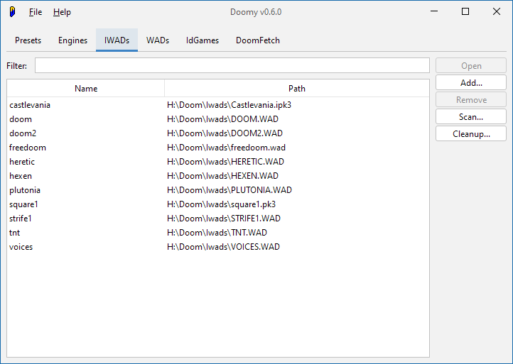Sort list by Name column header
This screenshot has width=513, height=364.
coord(86,89)
